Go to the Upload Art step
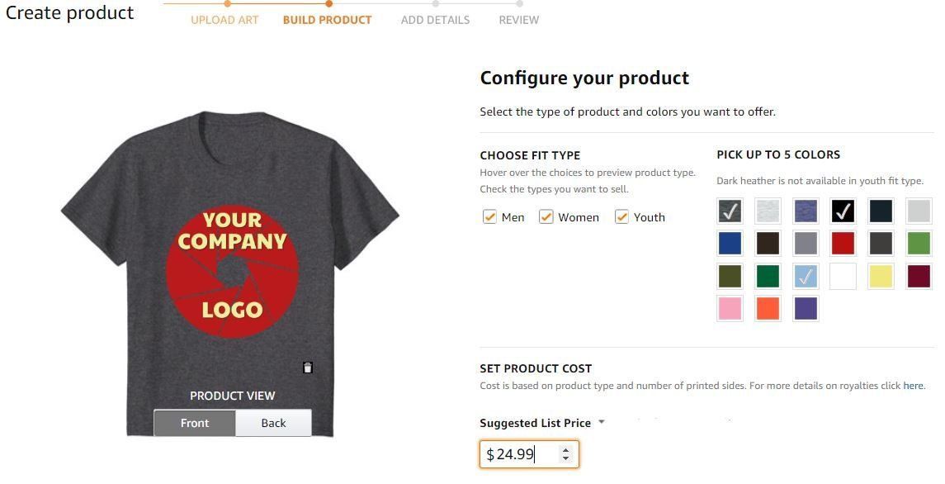Screen dimensions: 945x484 click(x=224, y=20)
